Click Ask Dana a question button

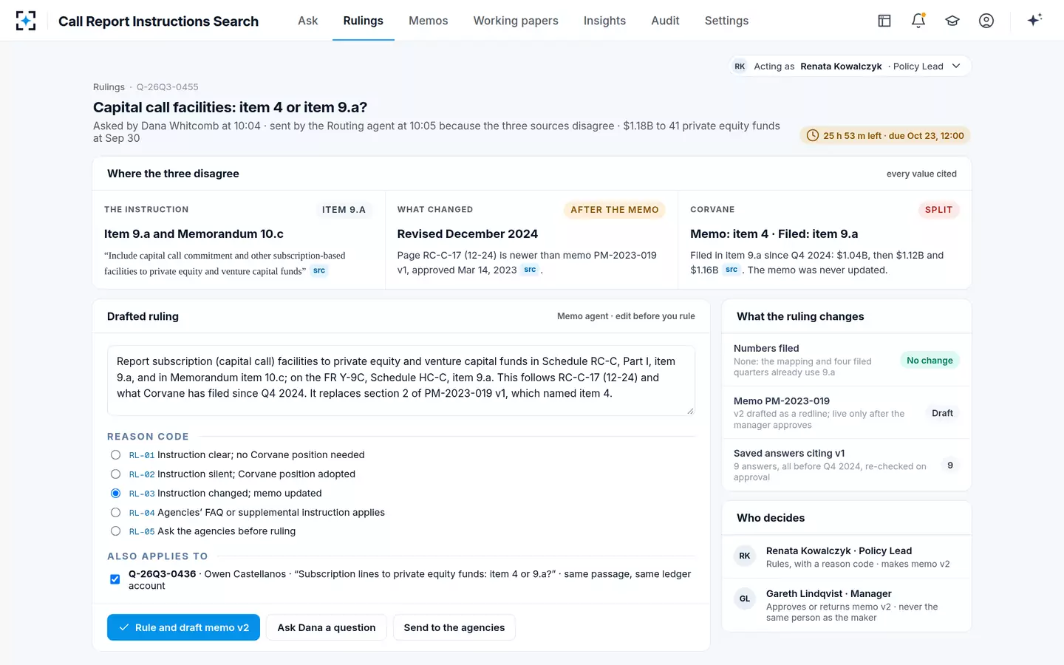click(x=327, y=627)
